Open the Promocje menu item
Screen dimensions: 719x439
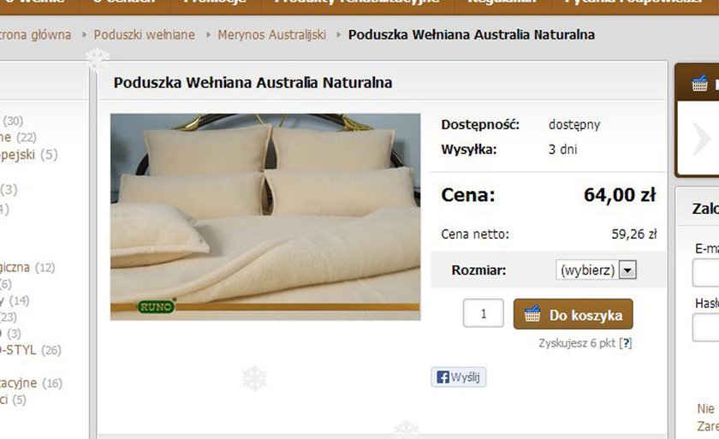(216, 2)
